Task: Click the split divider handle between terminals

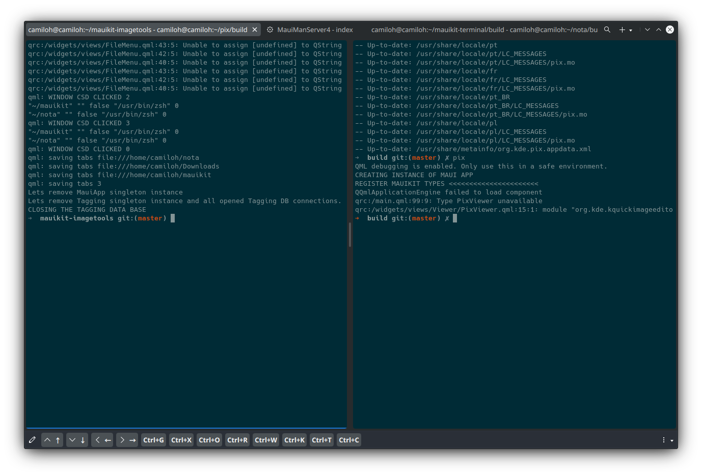Action: [350, 234]
